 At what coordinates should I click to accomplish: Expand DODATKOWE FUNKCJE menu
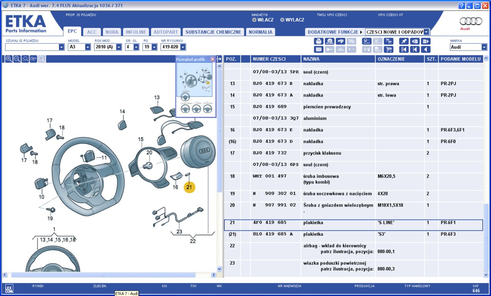[335, 32]
